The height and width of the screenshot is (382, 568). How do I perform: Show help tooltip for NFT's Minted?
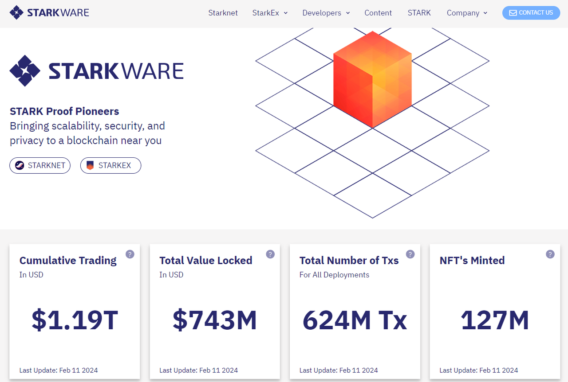pos(550,254)
